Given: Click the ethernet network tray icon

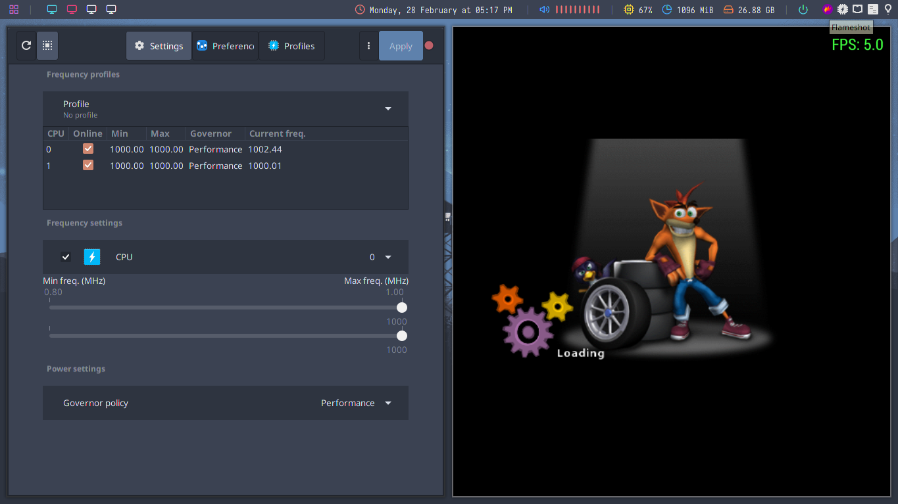Looking at the screenshot, I should 858,9.
